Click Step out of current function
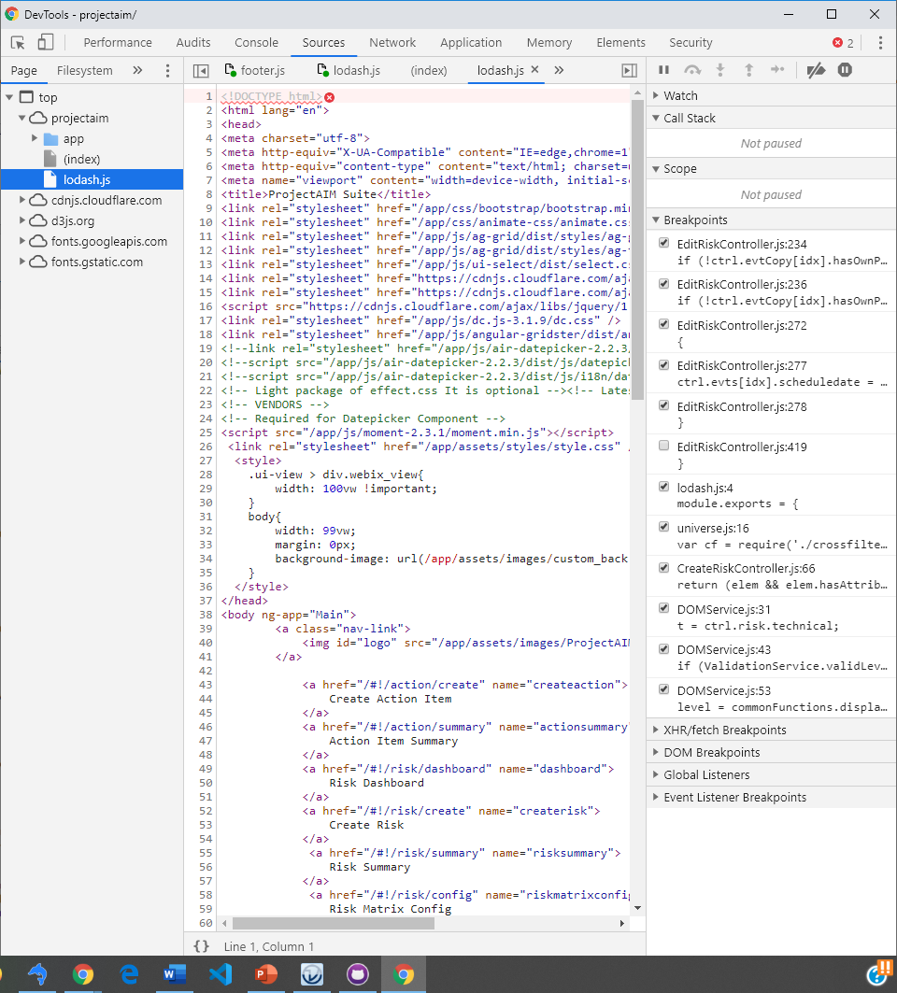 (x=748, y=70)
